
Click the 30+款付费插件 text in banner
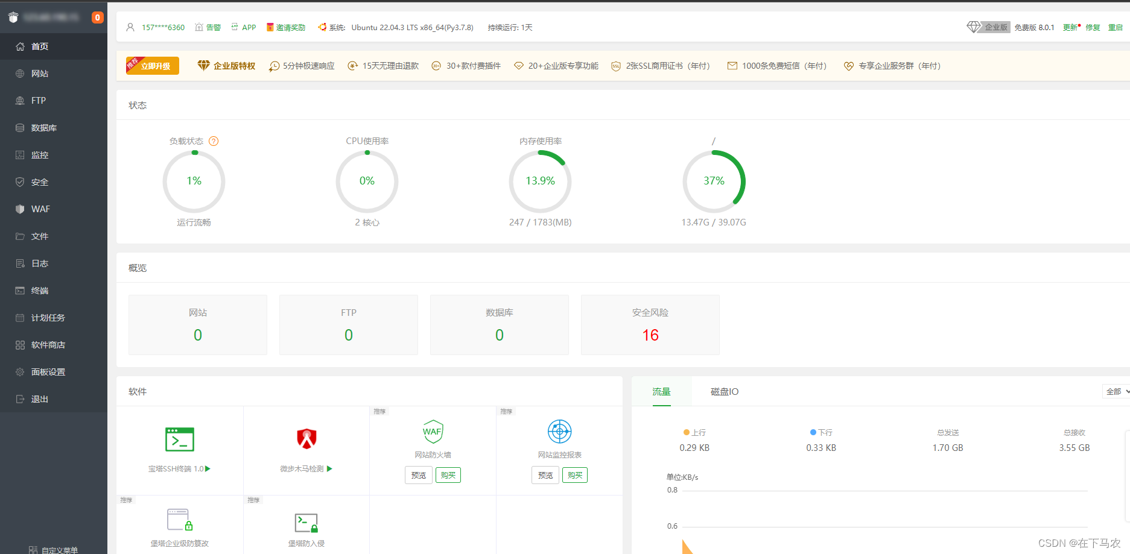coord(474,66)
